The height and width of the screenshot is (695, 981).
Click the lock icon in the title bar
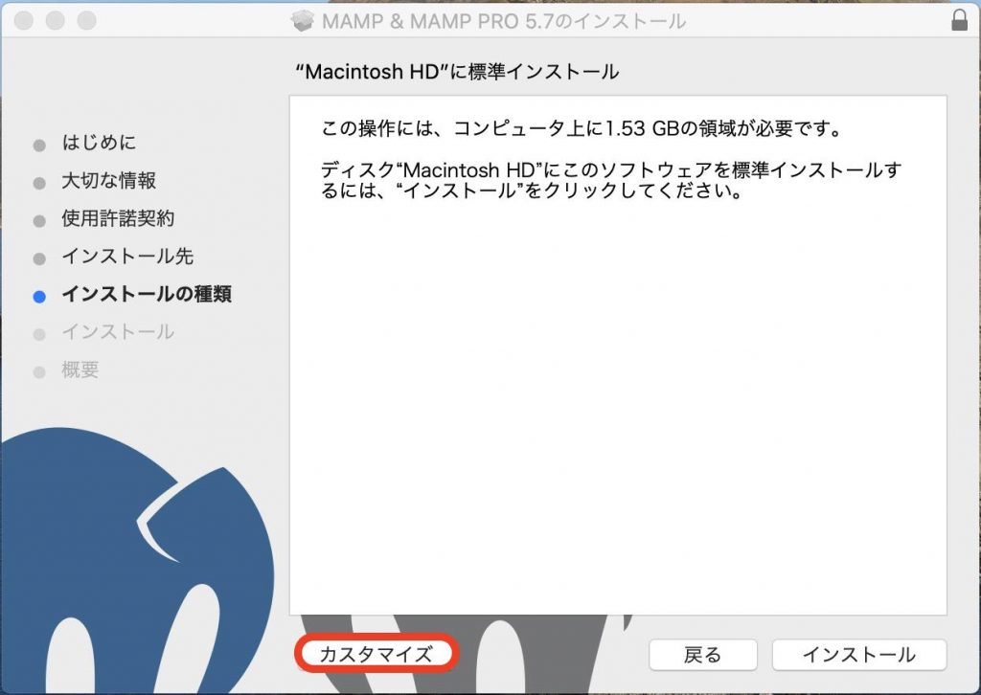[959, 20]
